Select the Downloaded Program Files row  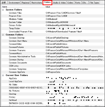point(53,32)
